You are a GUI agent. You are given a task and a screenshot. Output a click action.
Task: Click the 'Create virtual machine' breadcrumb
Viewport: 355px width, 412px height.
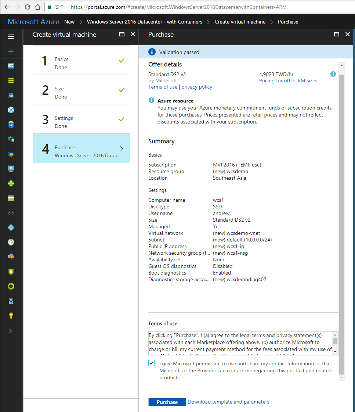click(240, 22)
